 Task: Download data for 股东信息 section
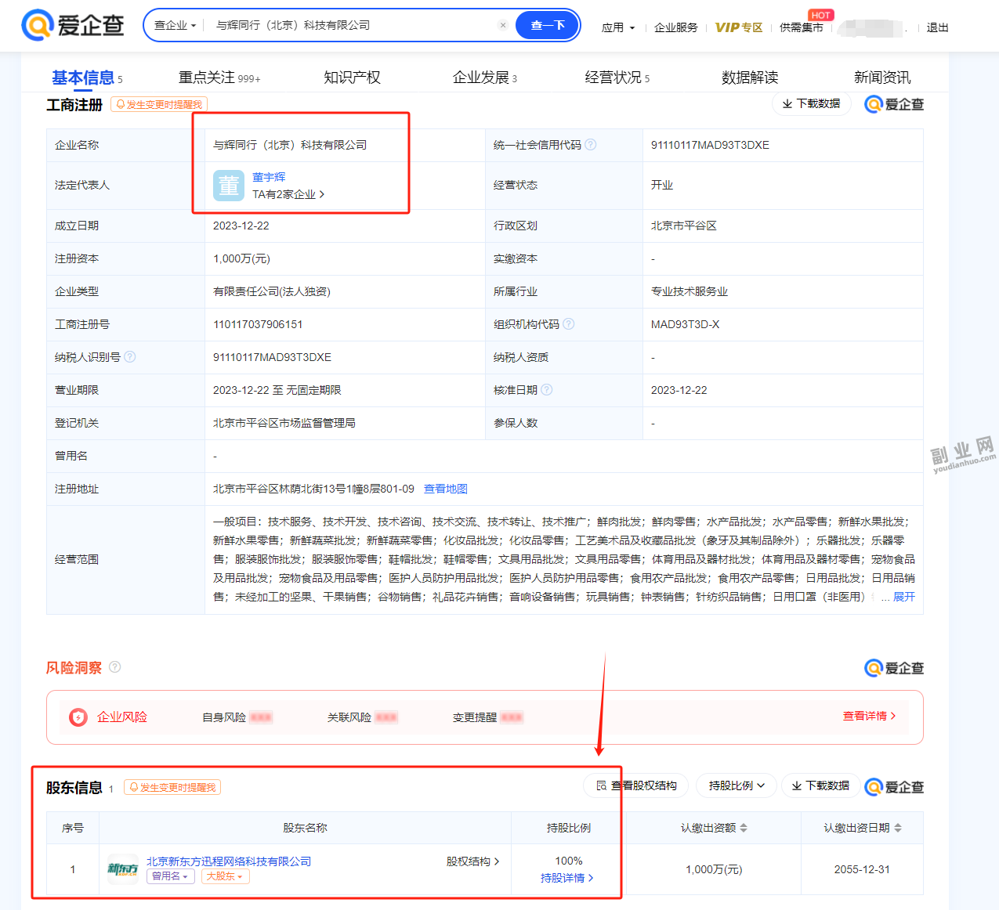pyautogui.click(x=820, y=785)
